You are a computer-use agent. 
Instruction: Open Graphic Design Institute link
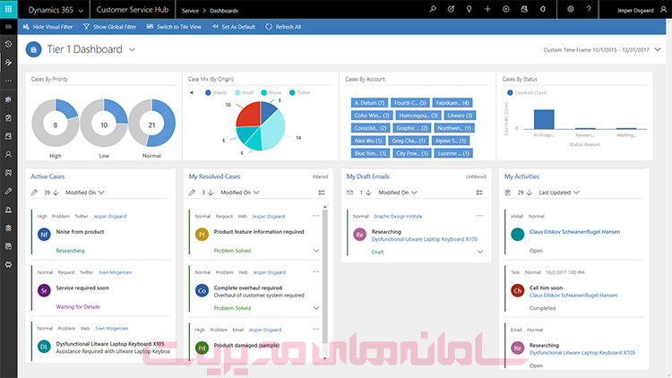click(x=398, y=216)
